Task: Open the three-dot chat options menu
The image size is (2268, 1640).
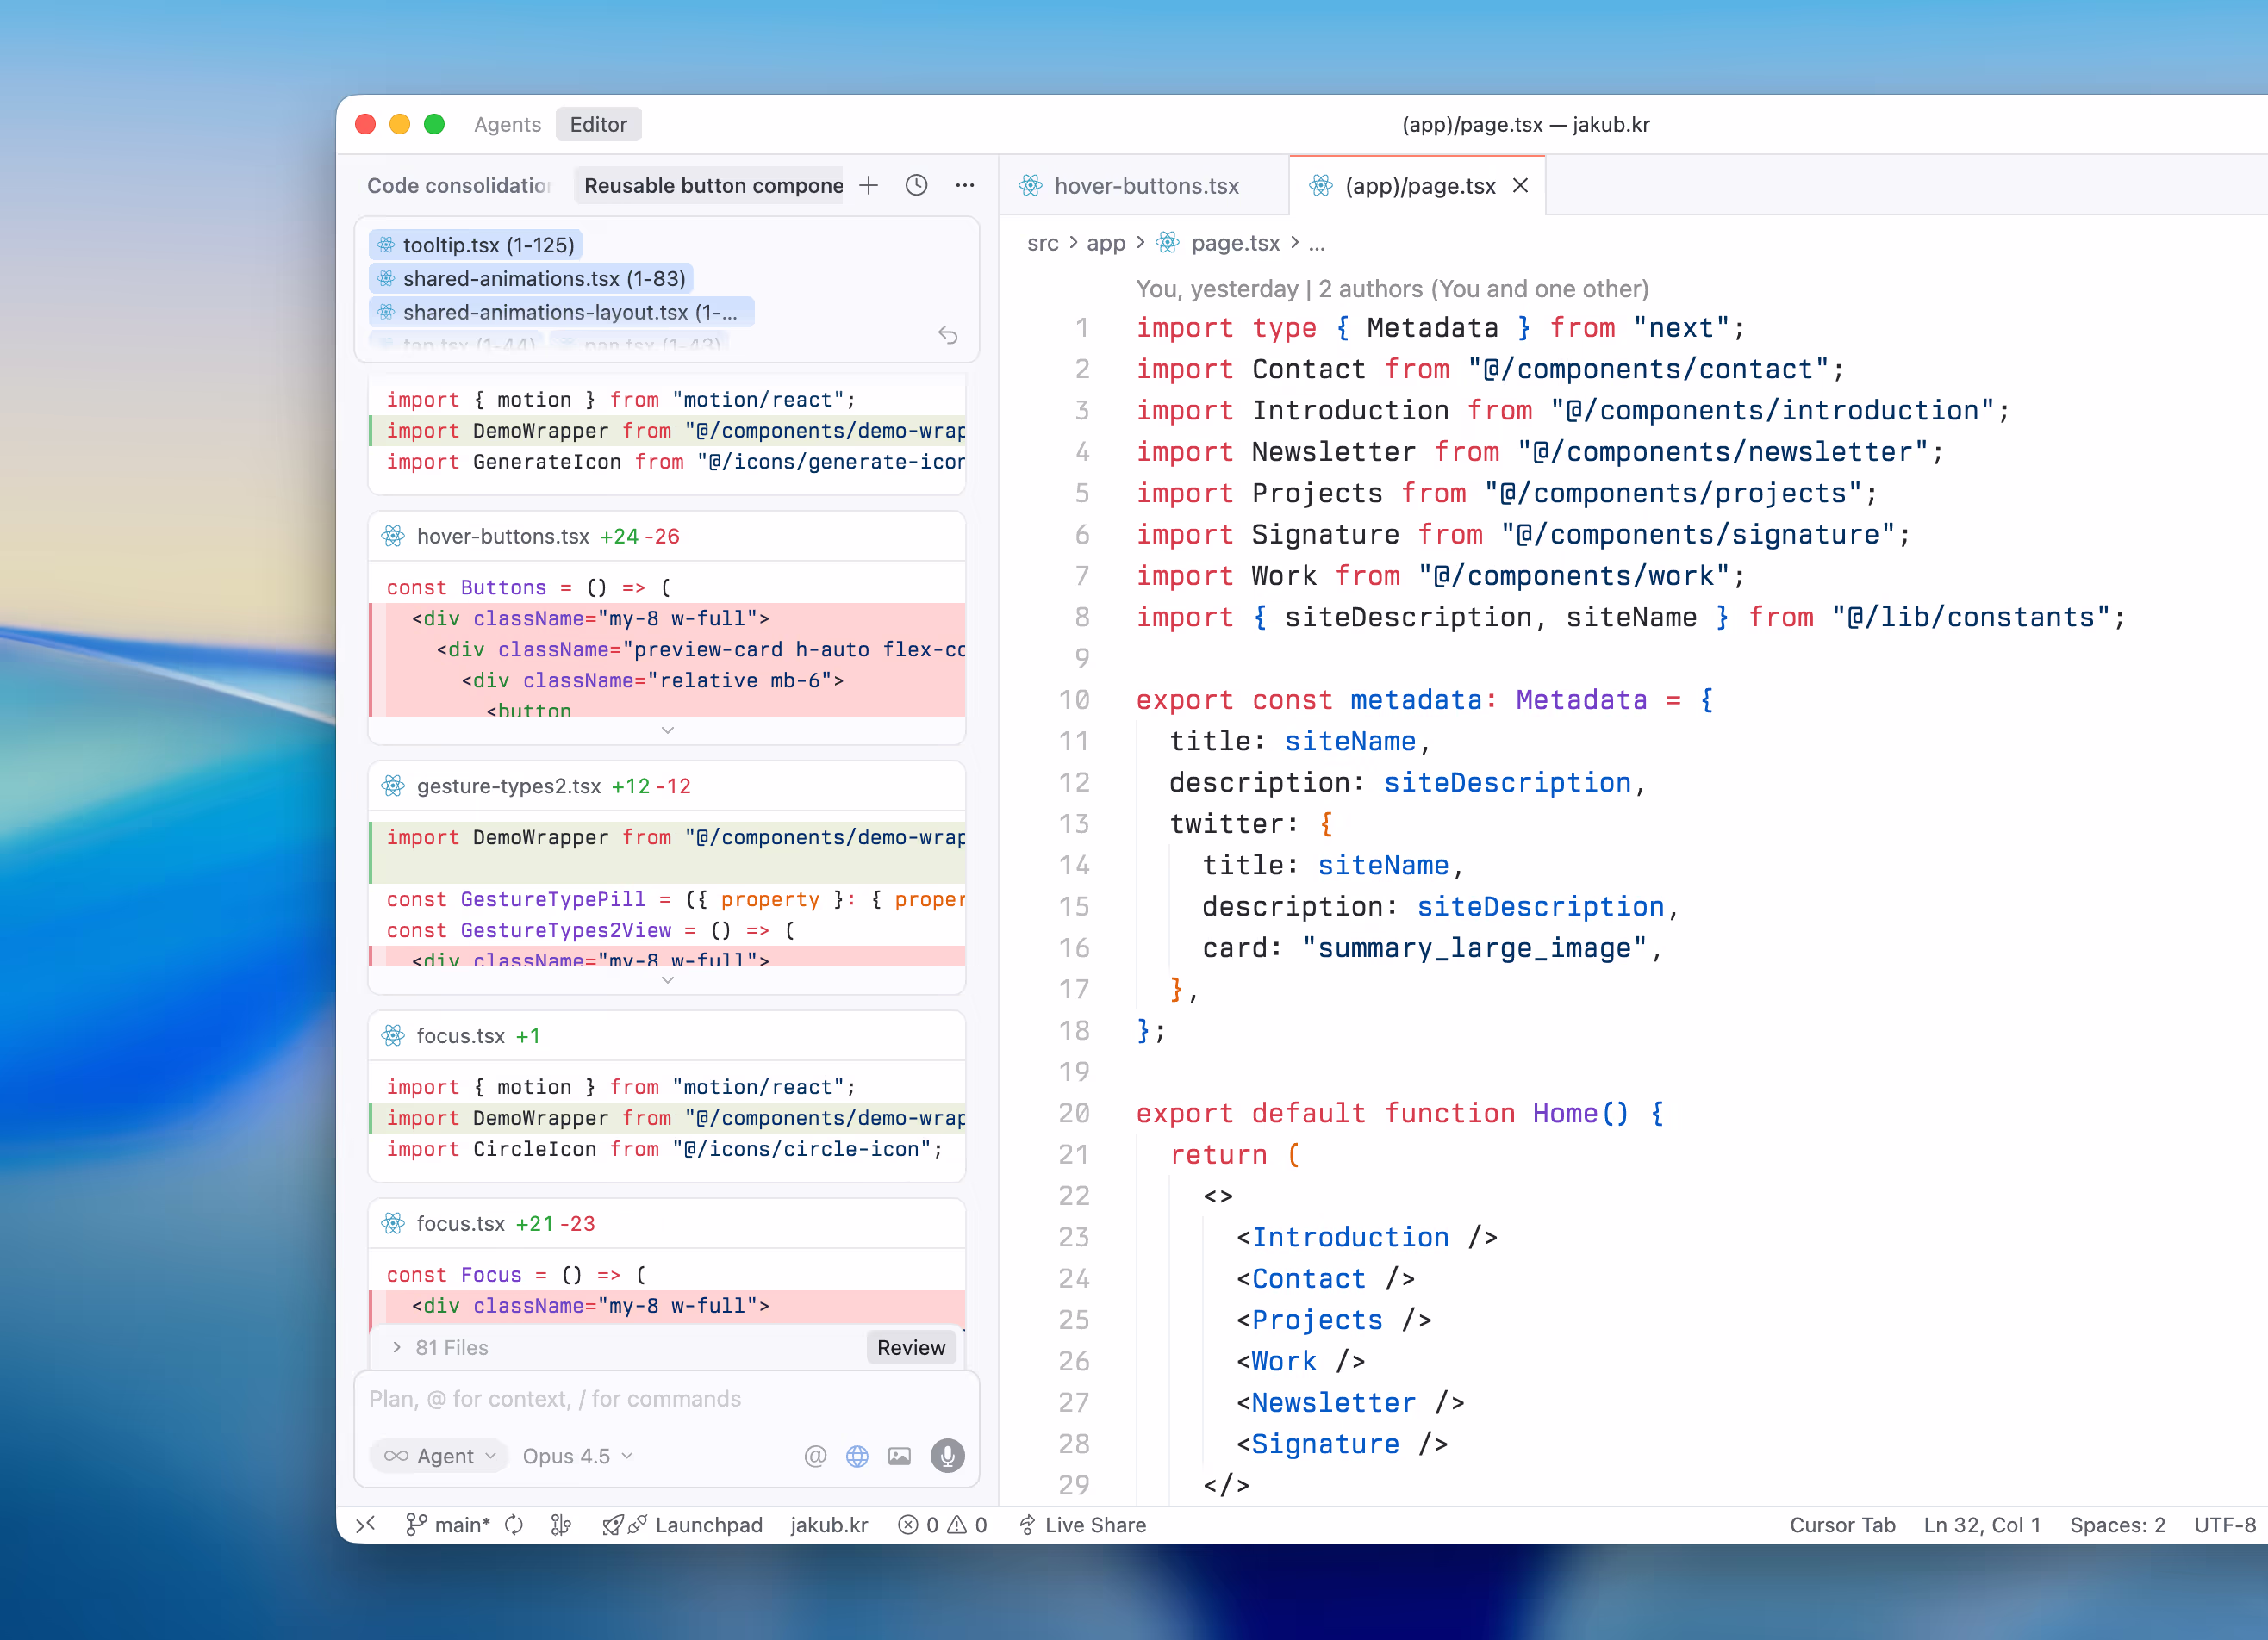Action: coord(964,185)
